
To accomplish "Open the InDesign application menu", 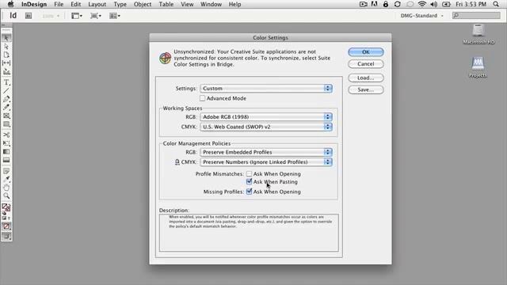I will (x=34, y=4).
